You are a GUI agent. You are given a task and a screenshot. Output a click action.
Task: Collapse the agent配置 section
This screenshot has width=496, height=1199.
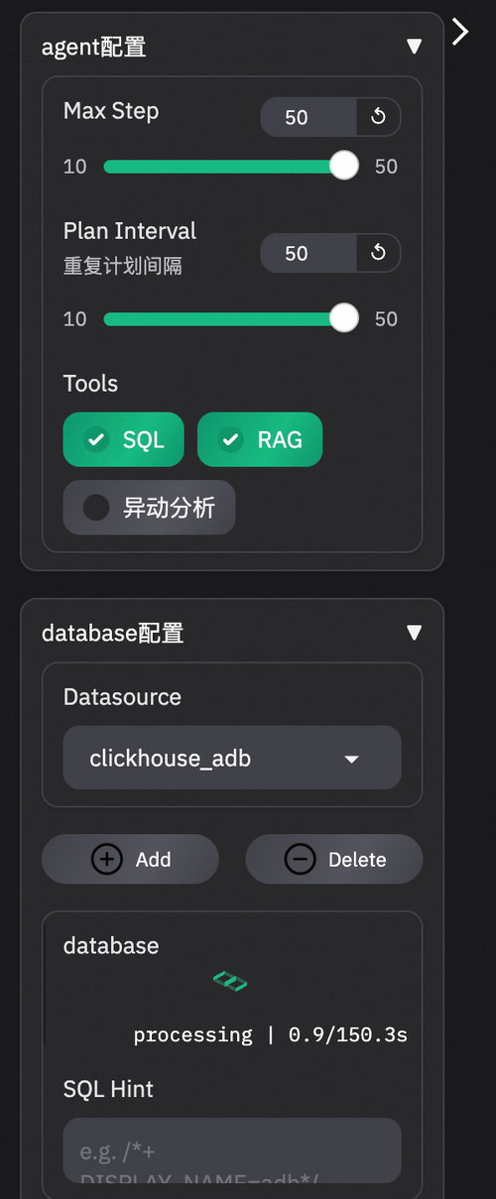click(x=415, y=47)
